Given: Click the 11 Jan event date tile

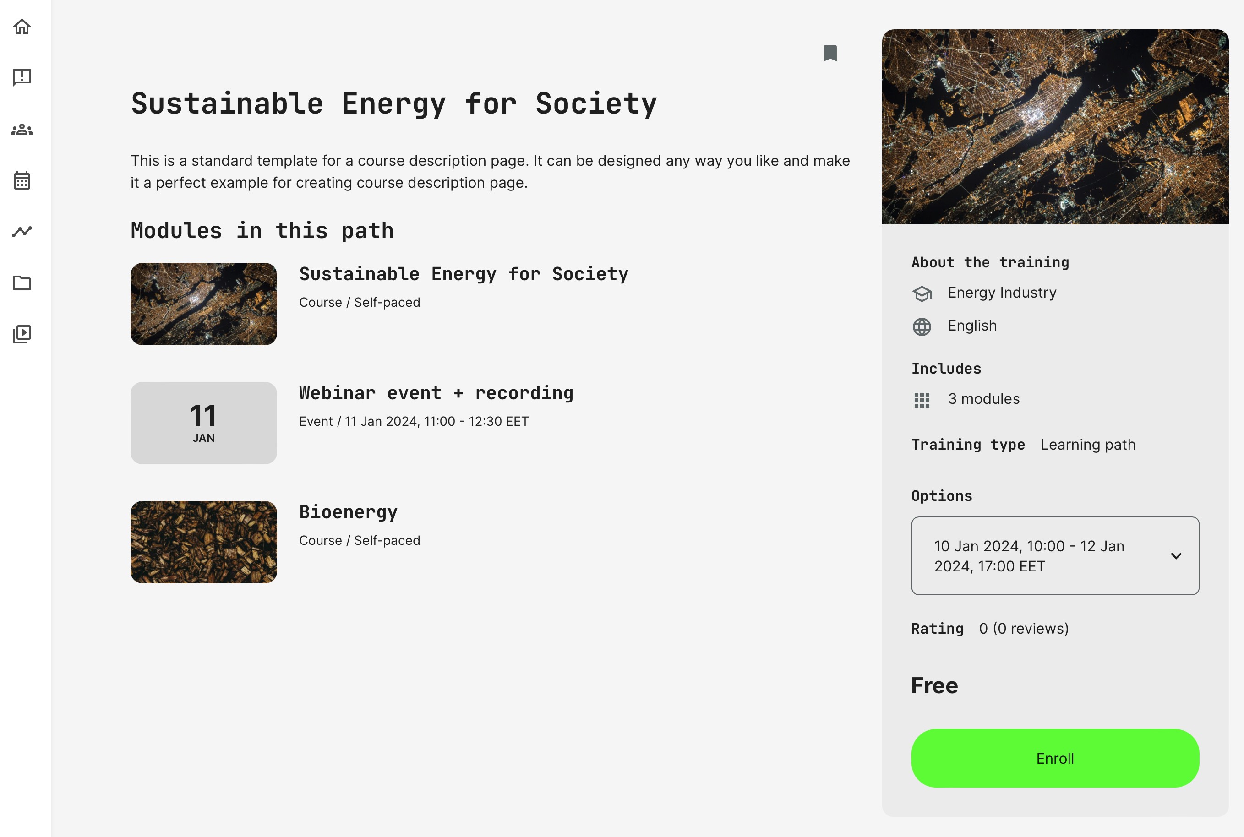Looking at the screenshot, I should [x=203, y=423].
